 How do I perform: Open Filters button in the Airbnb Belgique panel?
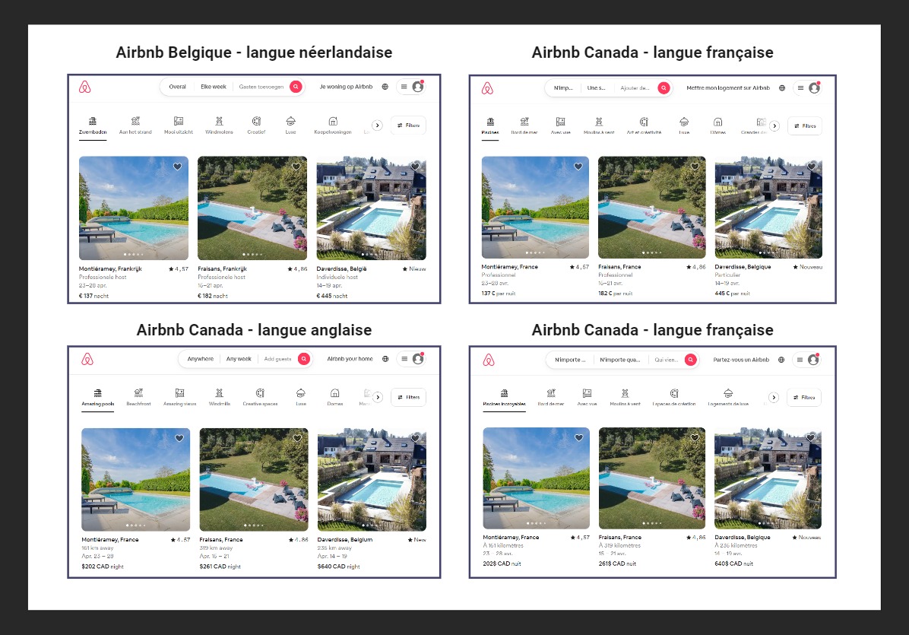(x=409, y=125)
